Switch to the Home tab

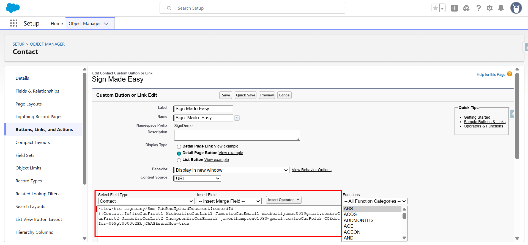pos(57,24)
